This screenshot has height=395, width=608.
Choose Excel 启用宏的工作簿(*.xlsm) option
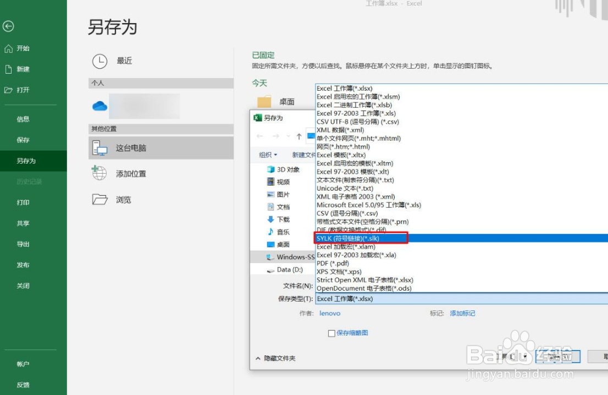358,97
